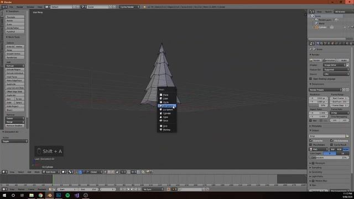Adjust the Compression slider
Image resolution: width=354 pixels, height=199 pixels.
[329, 158]
